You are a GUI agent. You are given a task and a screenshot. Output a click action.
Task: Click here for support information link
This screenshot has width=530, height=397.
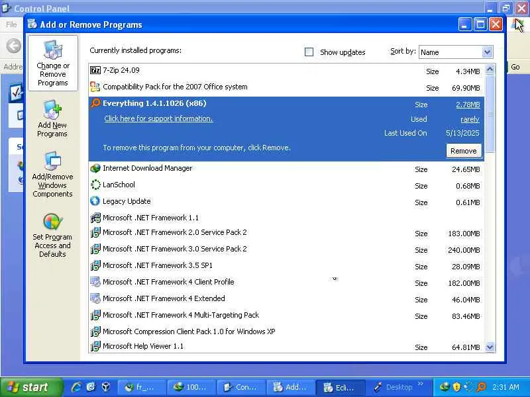click(x=158, y=118)
